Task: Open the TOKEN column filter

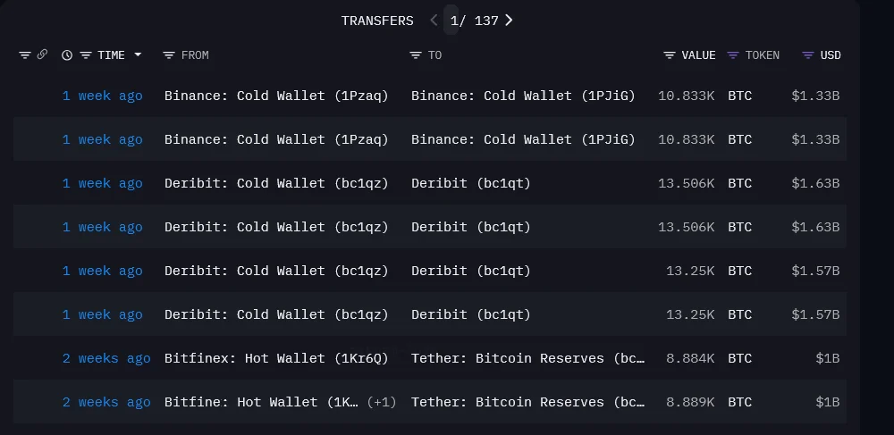Action: click(x=733, y=55)
